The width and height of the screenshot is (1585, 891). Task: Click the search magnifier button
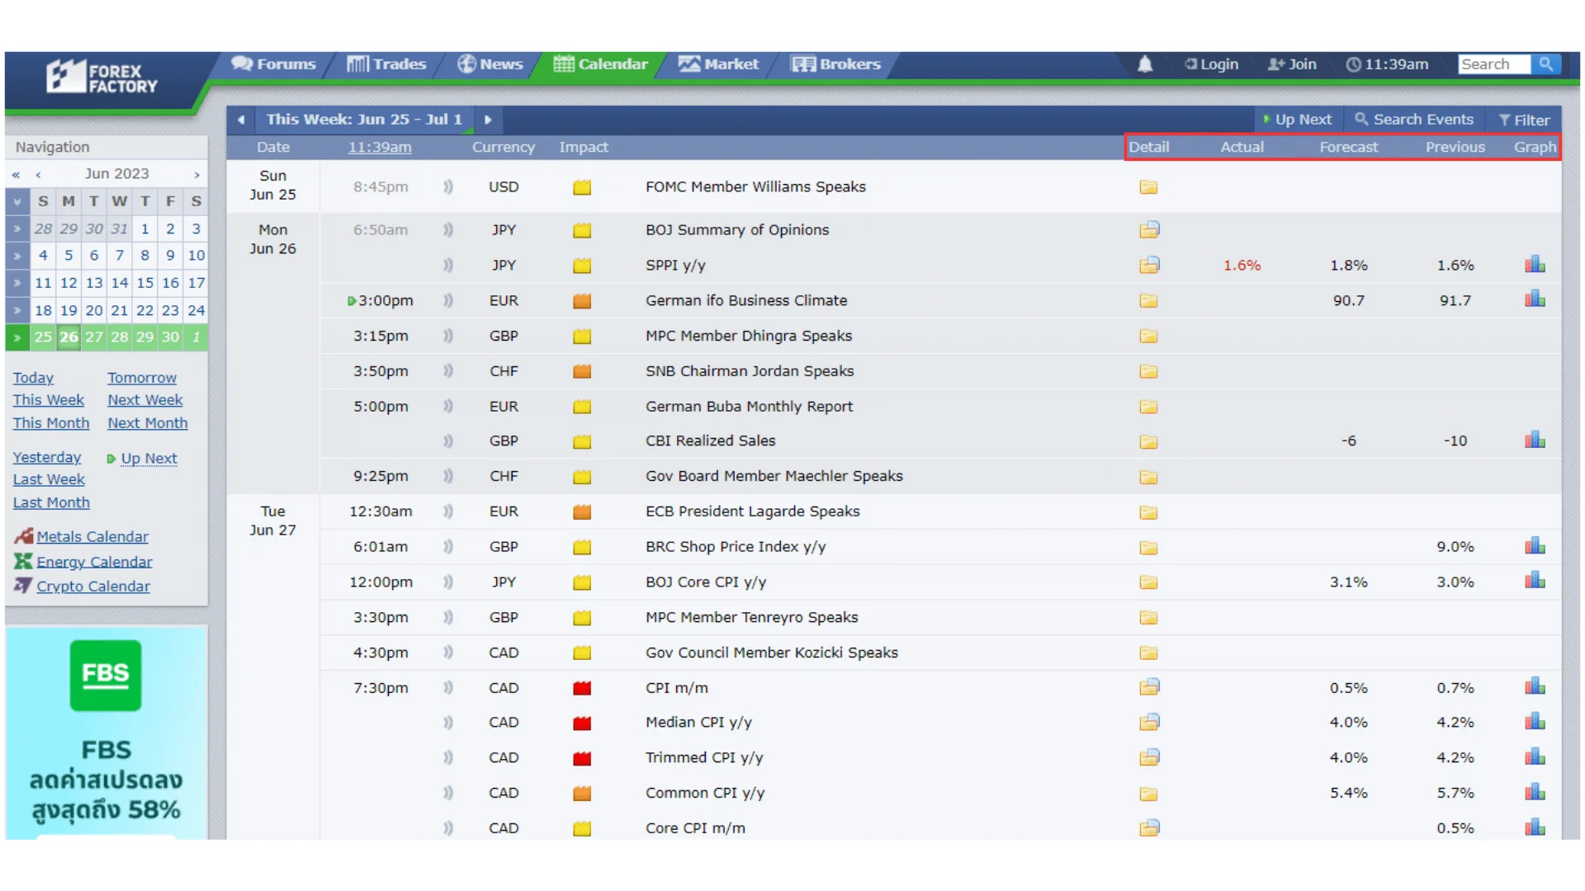(1545, 64)
